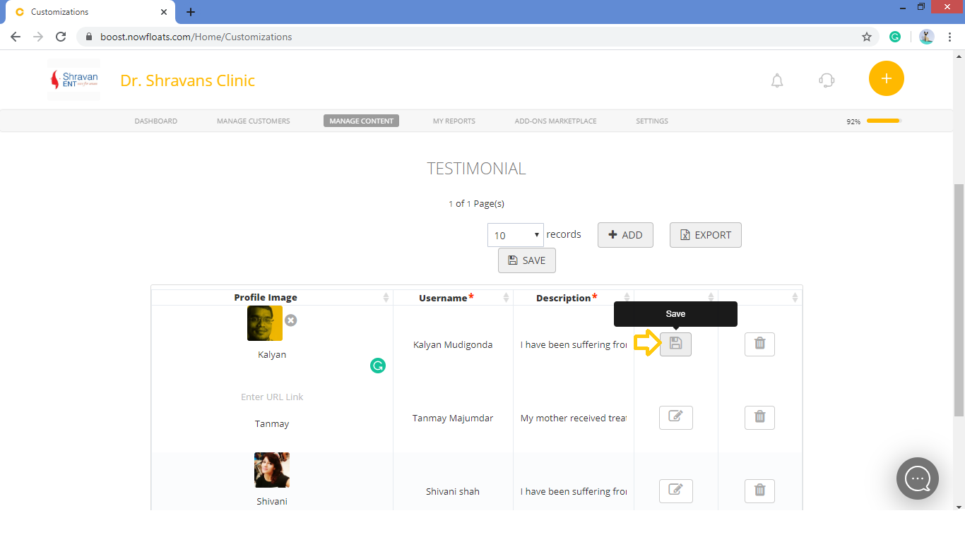Open the Grammarly browser extension
965x542 pixels.
895,37
